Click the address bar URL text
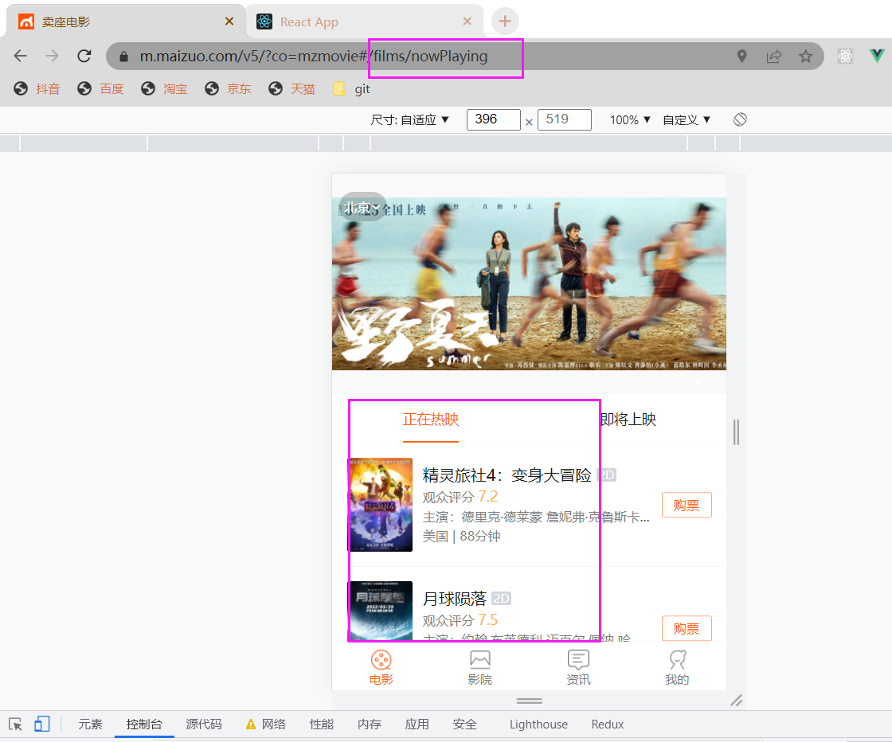This screenshot has height=742, width=892. 314,57
